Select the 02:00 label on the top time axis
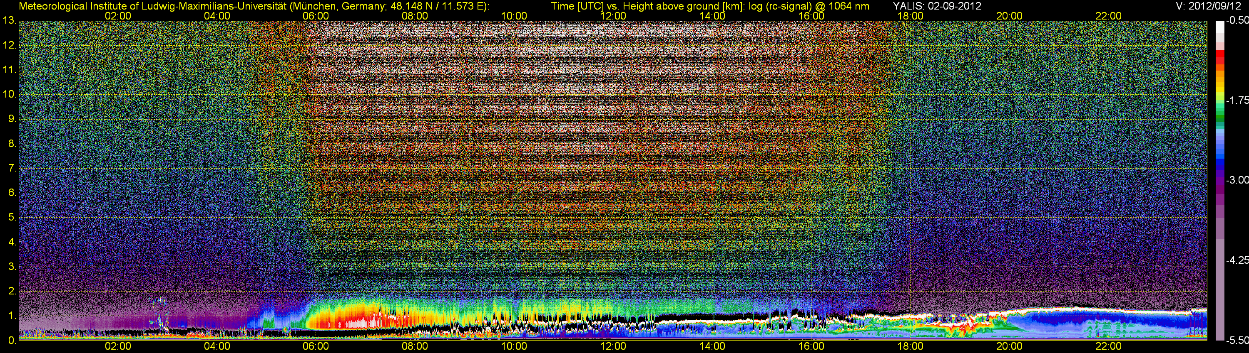 pyautogui.click(x=118, y=16)
